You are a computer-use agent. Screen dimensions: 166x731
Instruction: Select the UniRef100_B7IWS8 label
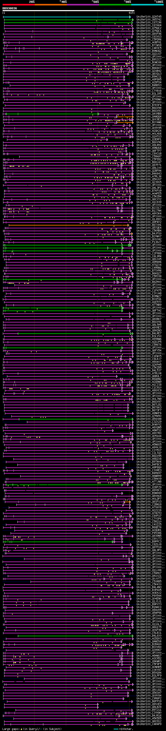pos(149,45)
